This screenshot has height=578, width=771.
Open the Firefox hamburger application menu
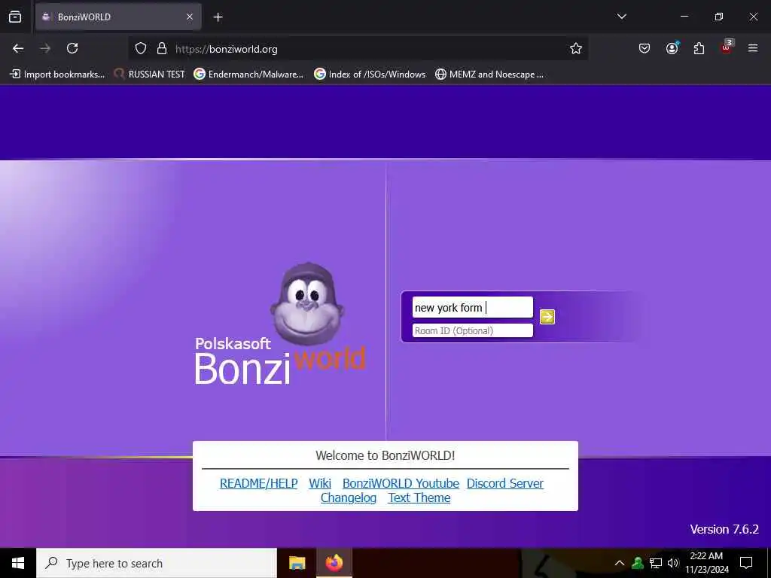point(753,48)
